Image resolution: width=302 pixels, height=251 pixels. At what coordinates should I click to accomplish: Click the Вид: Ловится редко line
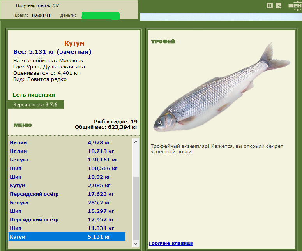point(40,79)
